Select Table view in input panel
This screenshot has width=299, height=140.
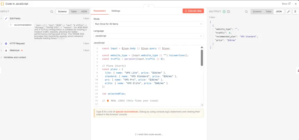pos(74,11)
